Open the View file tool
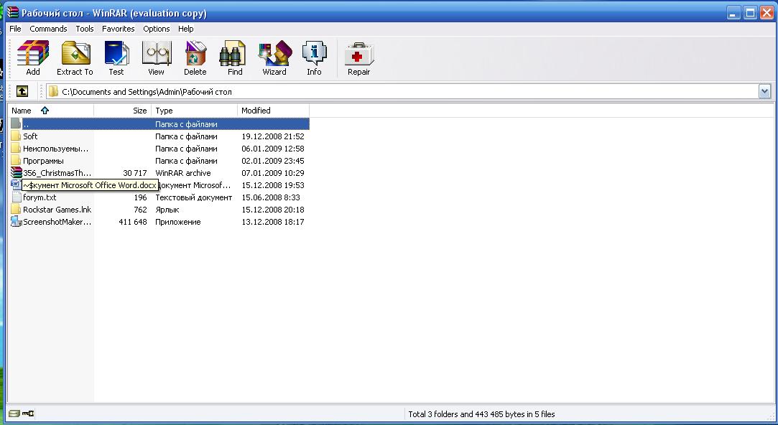This screenshot has height=425, width=778. (157, 54)
